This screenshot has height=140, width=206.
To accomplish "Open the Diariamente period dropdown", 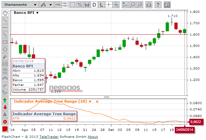I will 20,5.
